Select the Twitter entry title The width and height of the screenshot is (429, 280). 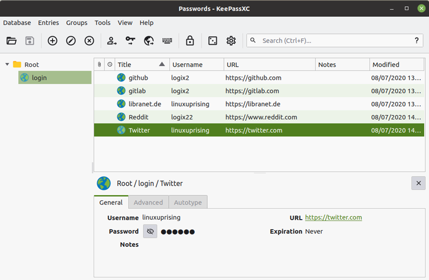click(x=139, y=130)
